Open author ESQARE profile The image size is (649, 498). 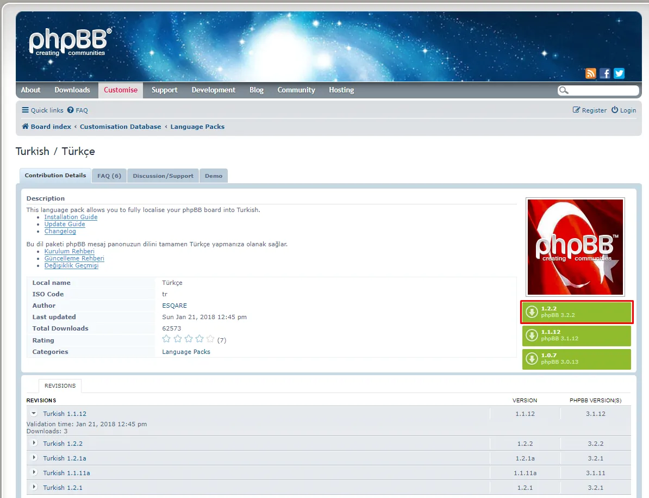point(174,306)
